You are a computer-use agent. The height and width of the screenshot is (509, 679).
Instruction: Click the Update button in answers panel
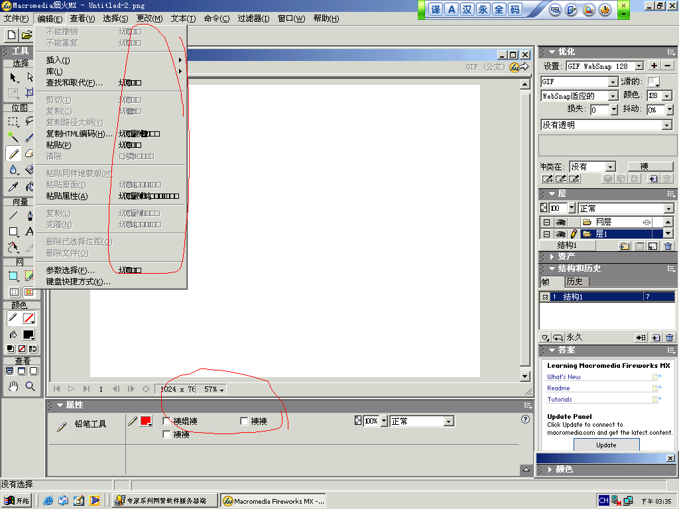(x=606, y=445)
